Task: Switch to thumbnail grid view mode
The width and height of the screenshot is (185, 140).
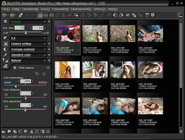Action: pyautogui.click(x=40, y=15)
